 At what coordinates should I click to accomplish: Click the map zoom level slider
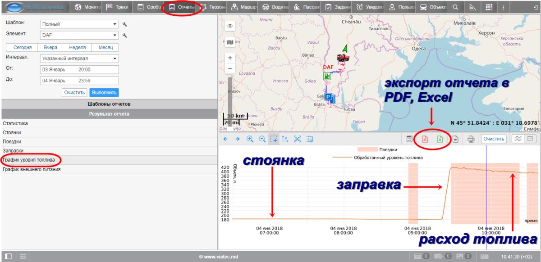(230, 97)
